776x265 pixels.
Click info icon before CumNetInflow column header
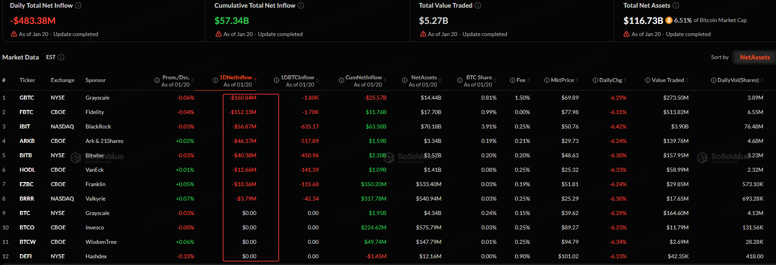[x=341, y=80]
